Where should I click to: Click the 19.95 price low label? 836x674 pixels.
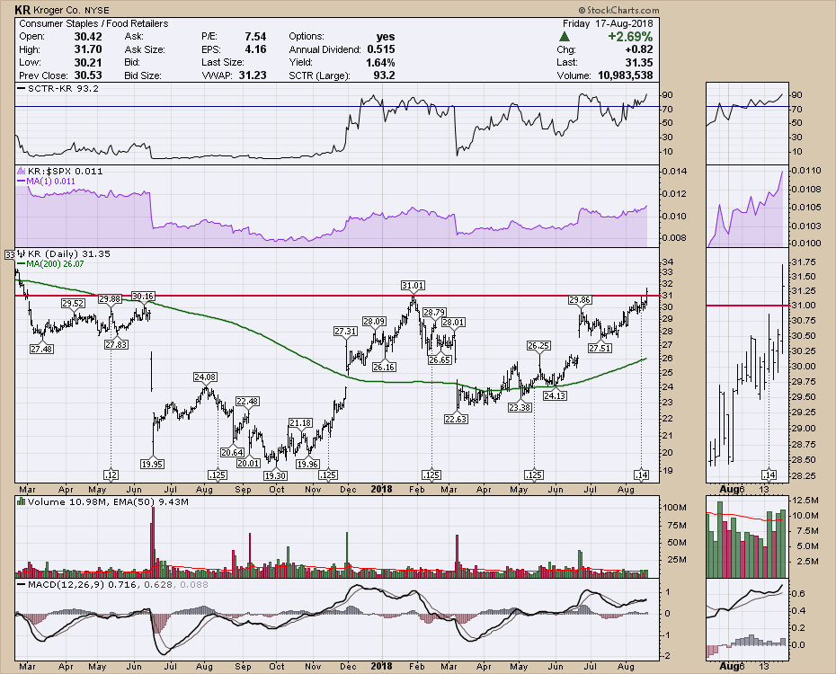click(152, 464)
